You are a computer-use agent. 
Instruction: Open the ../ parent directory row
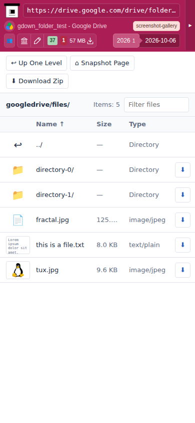point(97,145)
